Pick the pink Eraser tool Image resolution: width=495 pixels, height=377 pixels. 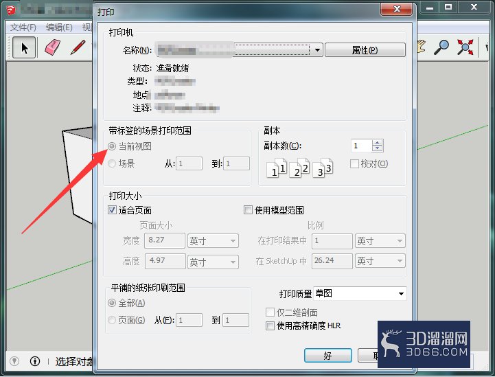52,47
